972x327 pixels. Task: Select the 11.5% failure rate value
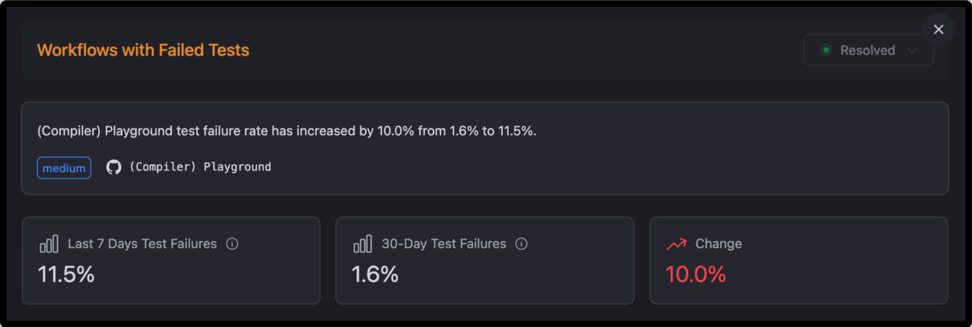[65, 275]
